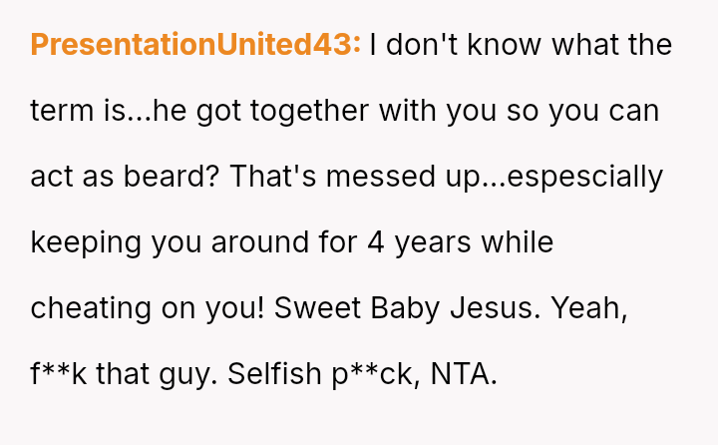Screen dimensions: 718x445
Task: Click the word "beard?" in the comment
Action: (170, 177)
